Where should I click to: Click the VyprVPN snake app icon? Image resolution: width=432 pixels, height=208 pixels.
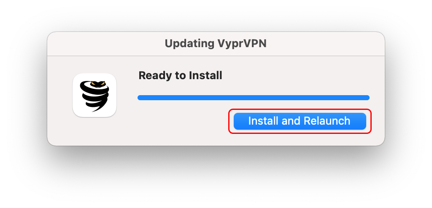click(94, 95)
